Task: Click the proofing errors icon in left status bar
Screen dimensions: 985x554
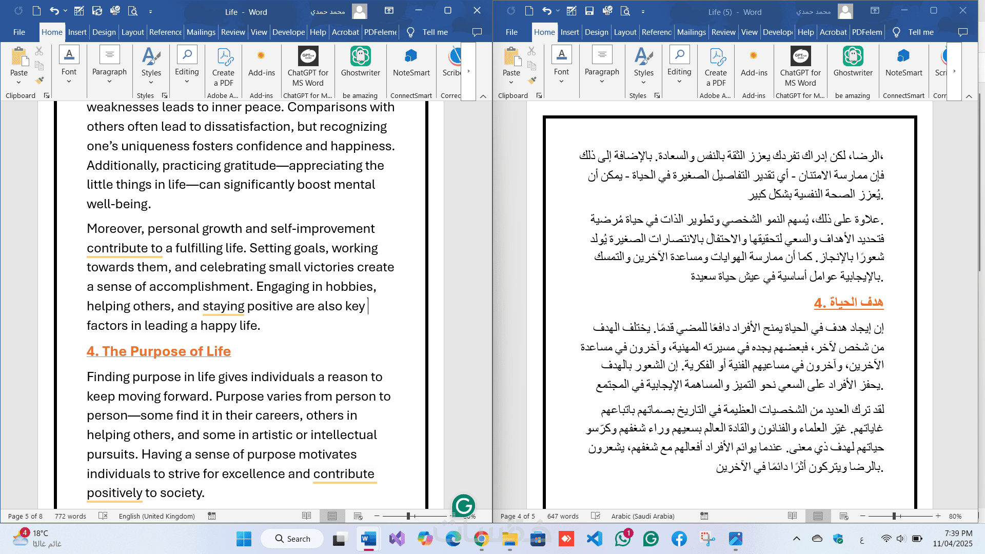Action: [x=103, y=516]
